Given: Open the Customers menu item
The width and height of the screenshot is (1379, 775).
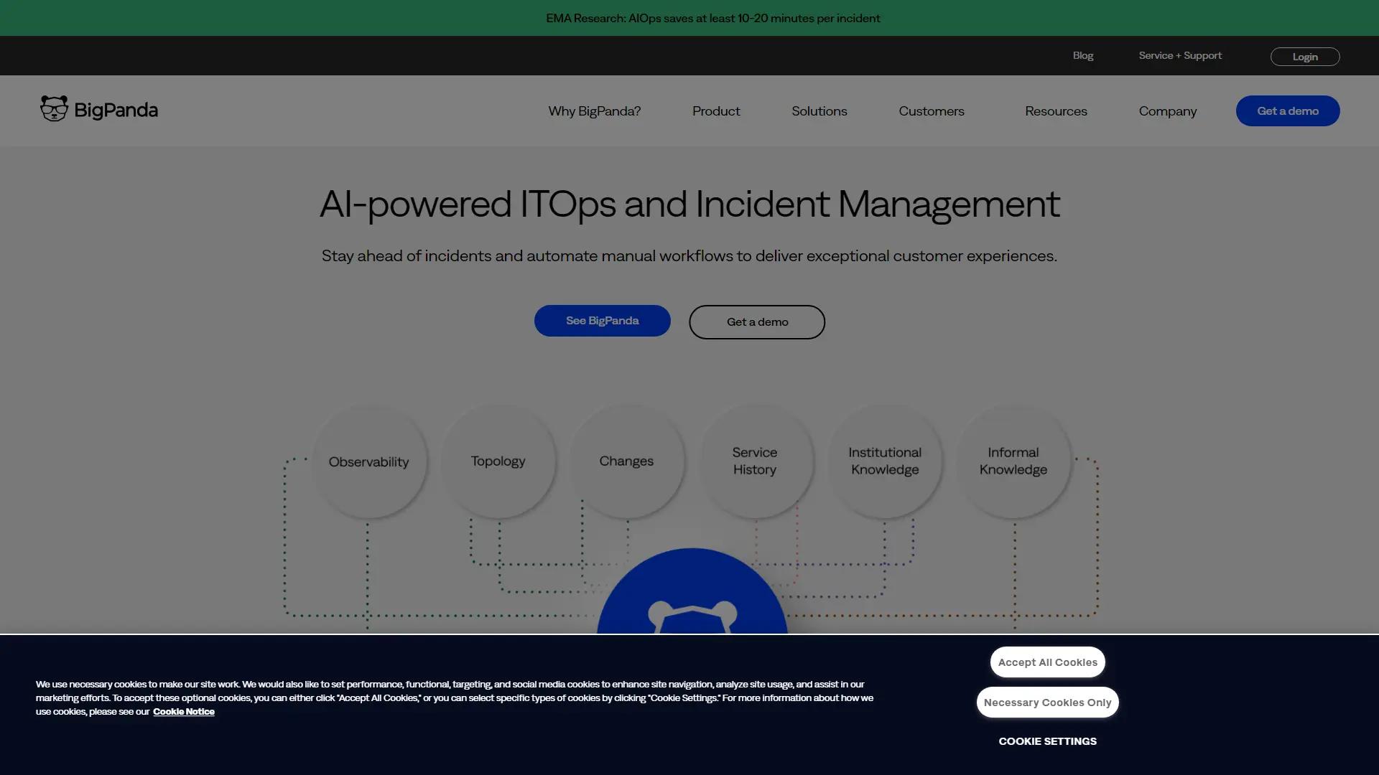Looking at the screenshot, I should [x=931, y=111].
